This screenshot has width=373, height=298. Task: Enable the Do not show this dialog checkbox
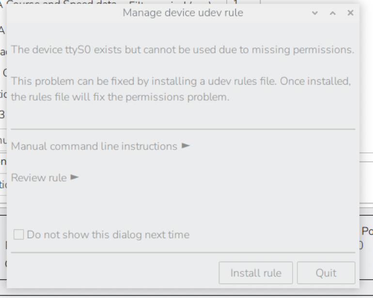coord(19,235)
